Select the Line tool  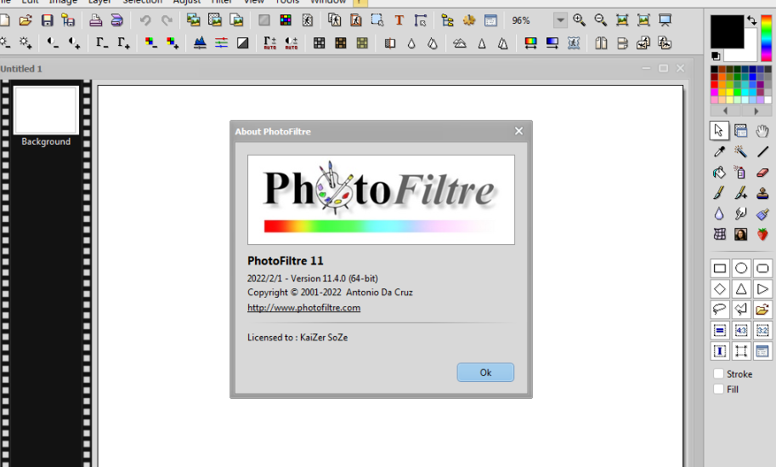[x=762, y=151]
